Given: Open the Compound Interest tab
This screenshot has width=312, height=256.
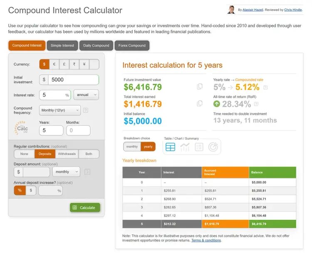Looking at the screenshot, I should pos(27,45).
